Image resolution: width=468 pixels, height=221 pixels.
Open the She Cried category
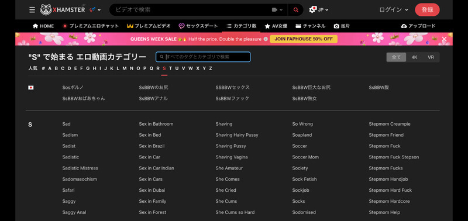click(x=226, y=190)
